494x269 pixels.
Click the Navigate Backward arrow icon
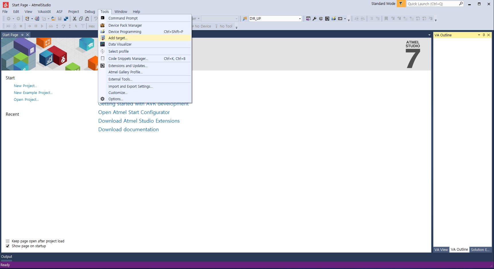coord(9,19)
